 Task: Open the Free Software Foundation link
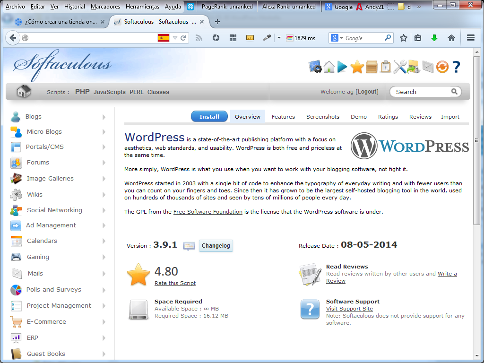(208, 212)
